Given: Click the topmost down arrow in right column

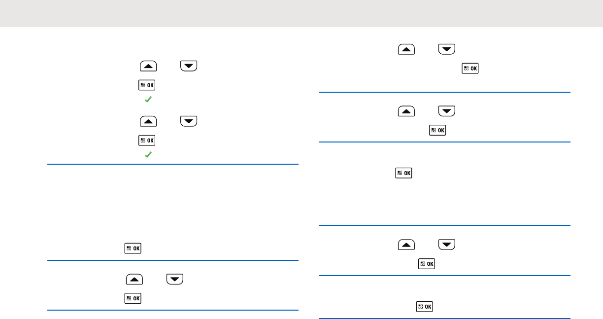Looking at the screenshot, I should [446, 49].
